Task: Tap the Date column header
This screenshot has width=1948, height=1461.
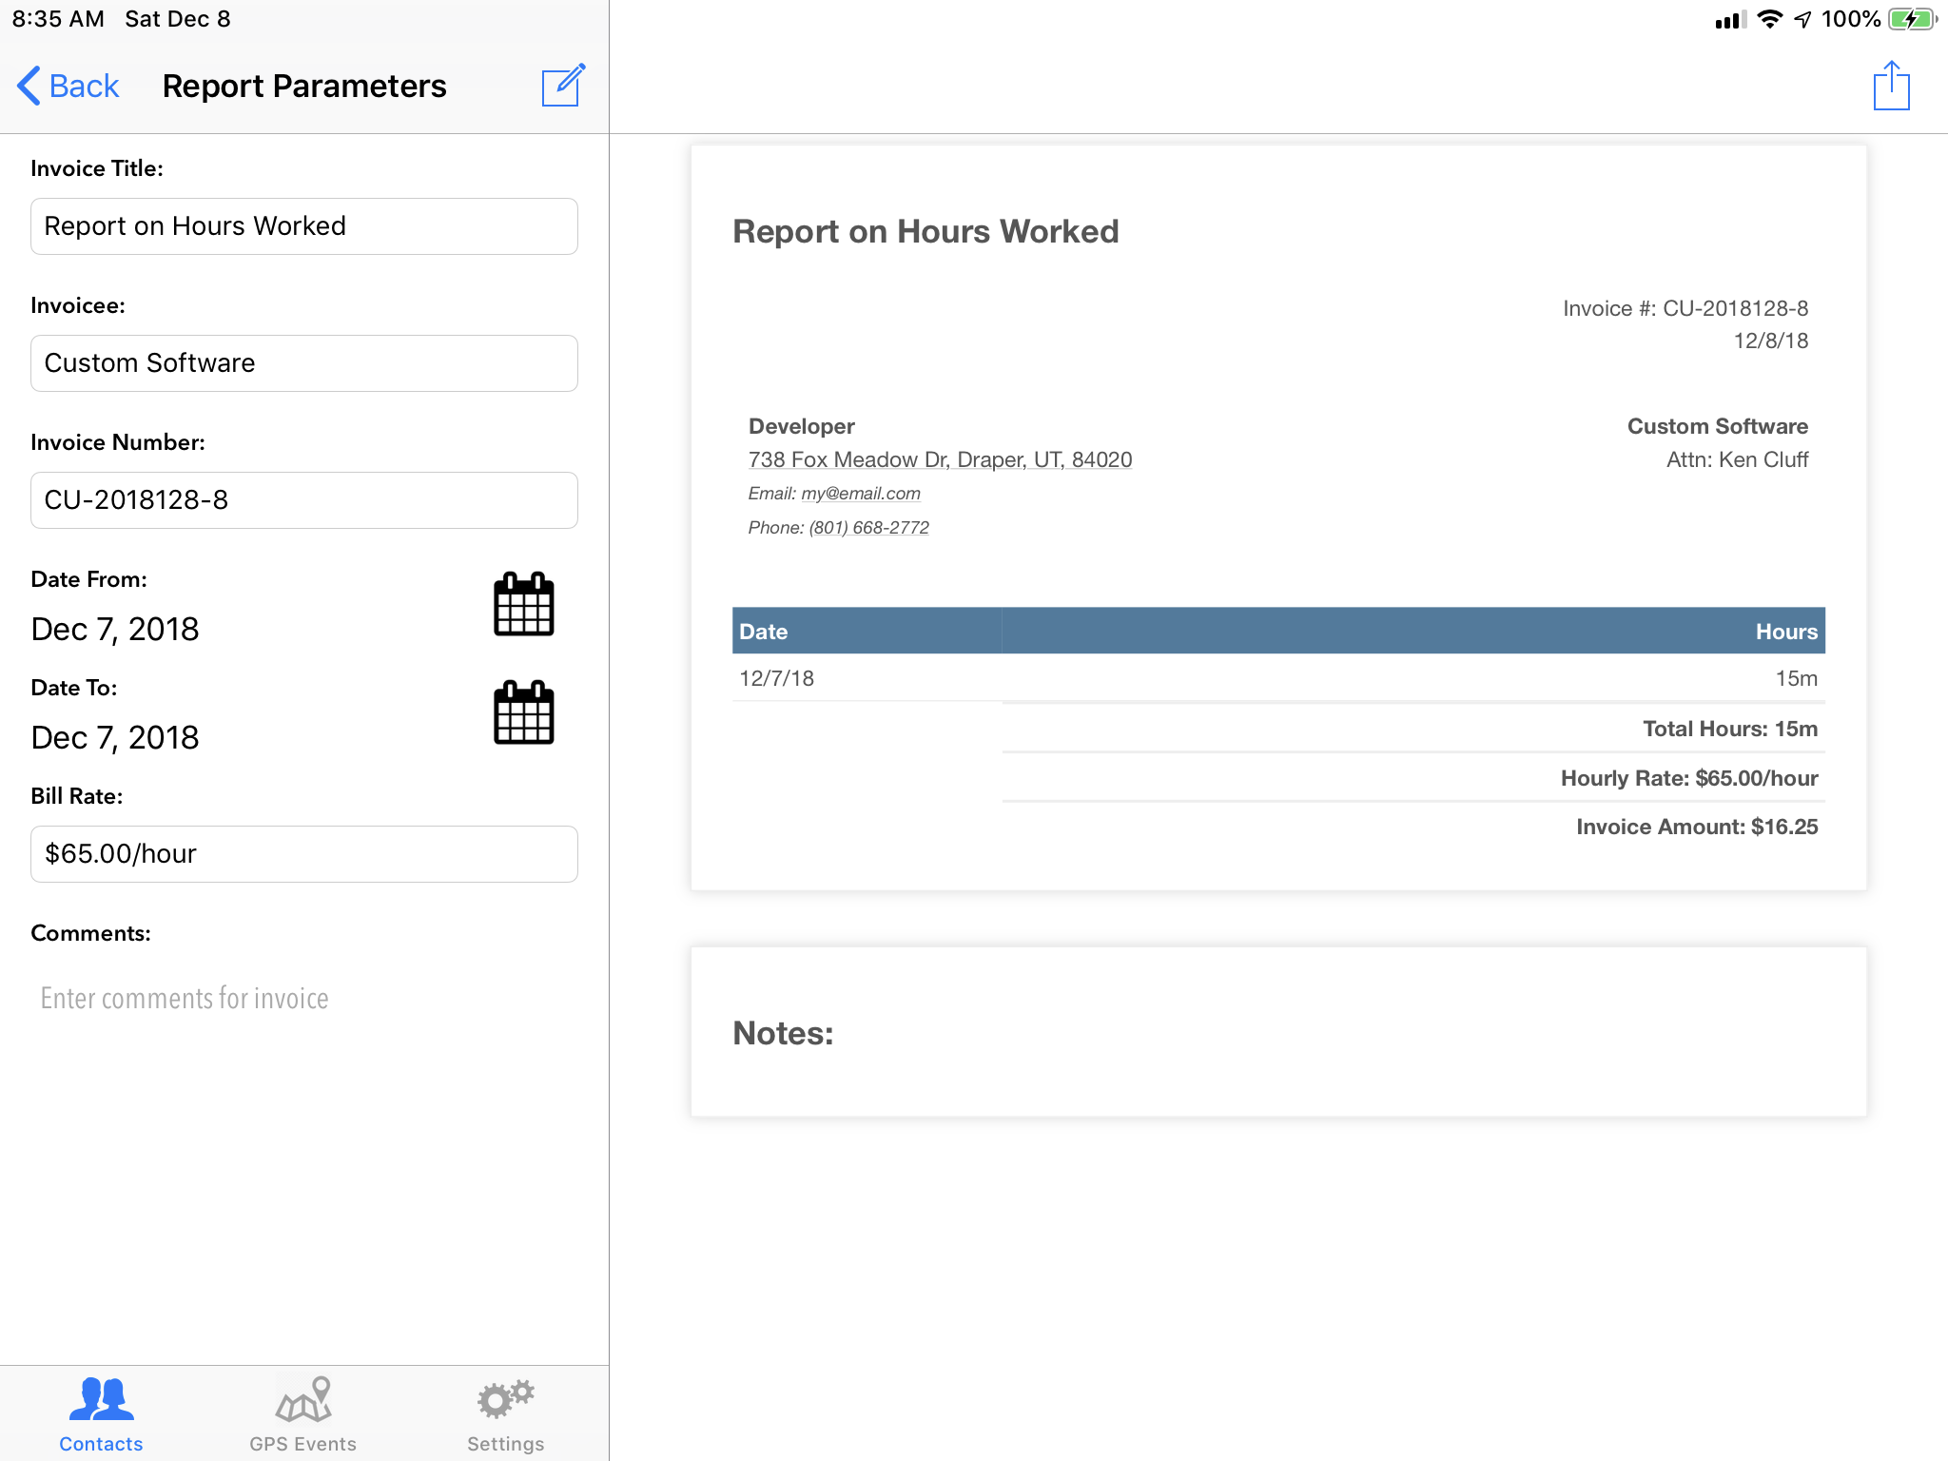Action: point(763,632)
